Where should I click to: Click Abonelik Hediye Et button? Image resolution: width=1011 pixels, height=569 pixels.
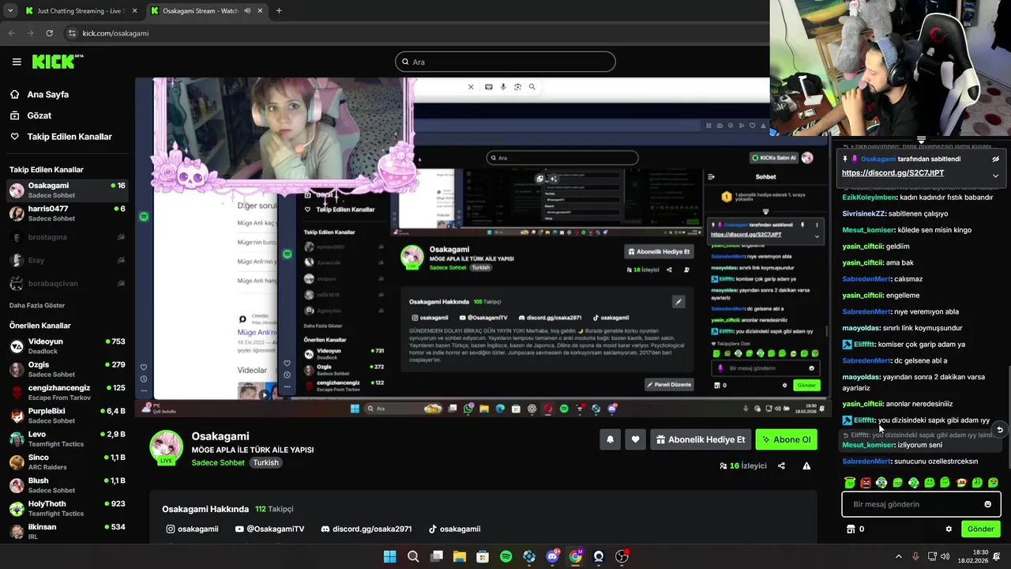[x=701, y=439]
